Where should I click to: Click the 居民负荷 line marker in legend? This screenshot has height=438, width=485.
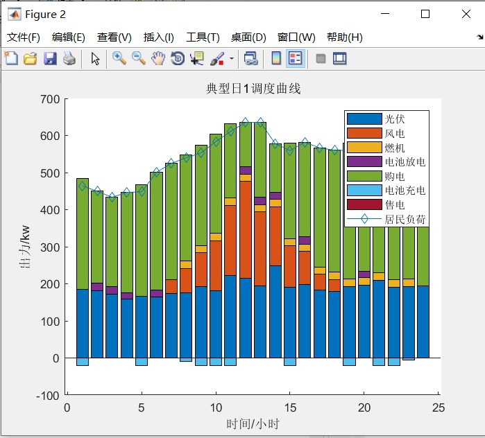(x=364, y=219)
